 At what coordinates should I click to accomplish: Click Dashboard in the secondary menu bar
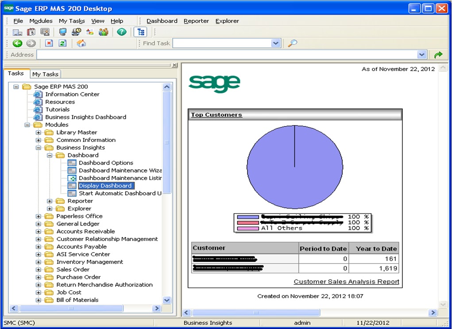click(162, 21)
